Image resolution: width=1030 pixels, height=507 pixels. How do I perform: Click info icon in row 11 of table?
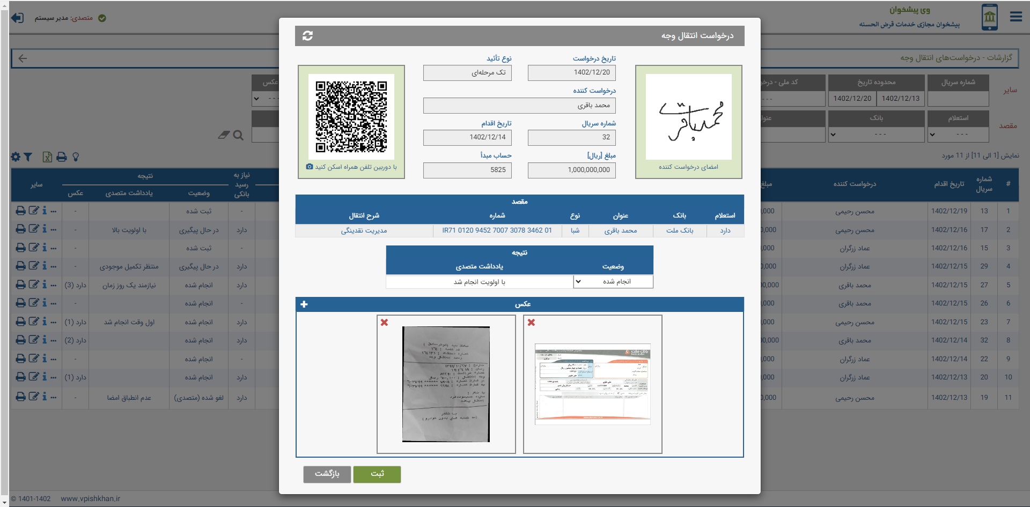45,397
